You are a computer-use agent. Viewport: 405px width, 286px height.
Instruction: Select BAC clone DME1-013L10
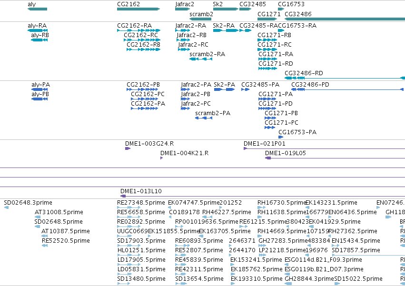click(x=141, y=191)
